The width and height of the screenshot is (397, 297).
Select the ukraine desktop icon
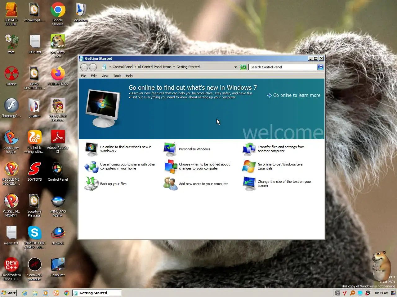[11, 76]
